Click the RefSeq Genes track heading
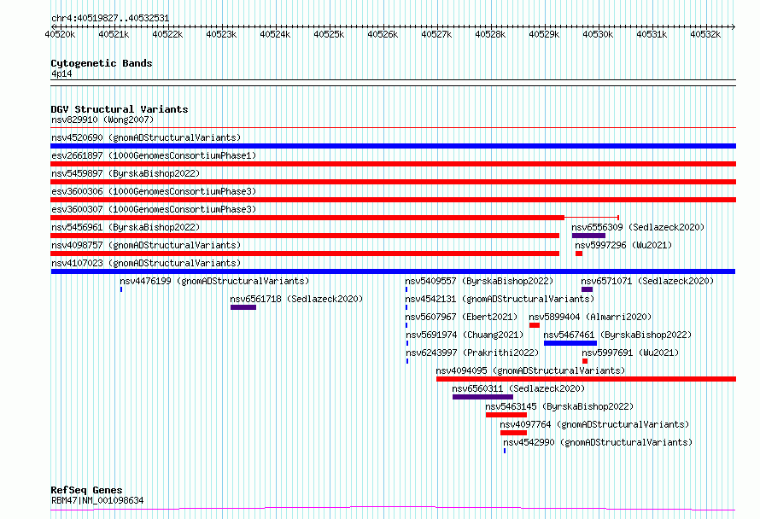The height and width of the screenshot is (519, 760). point(86,490)
